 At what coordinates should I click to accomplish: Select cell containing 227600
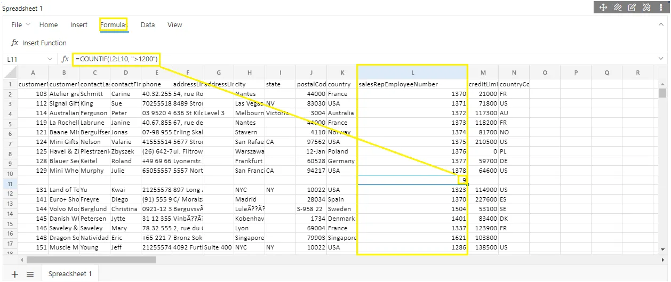[x=483, y=199]
